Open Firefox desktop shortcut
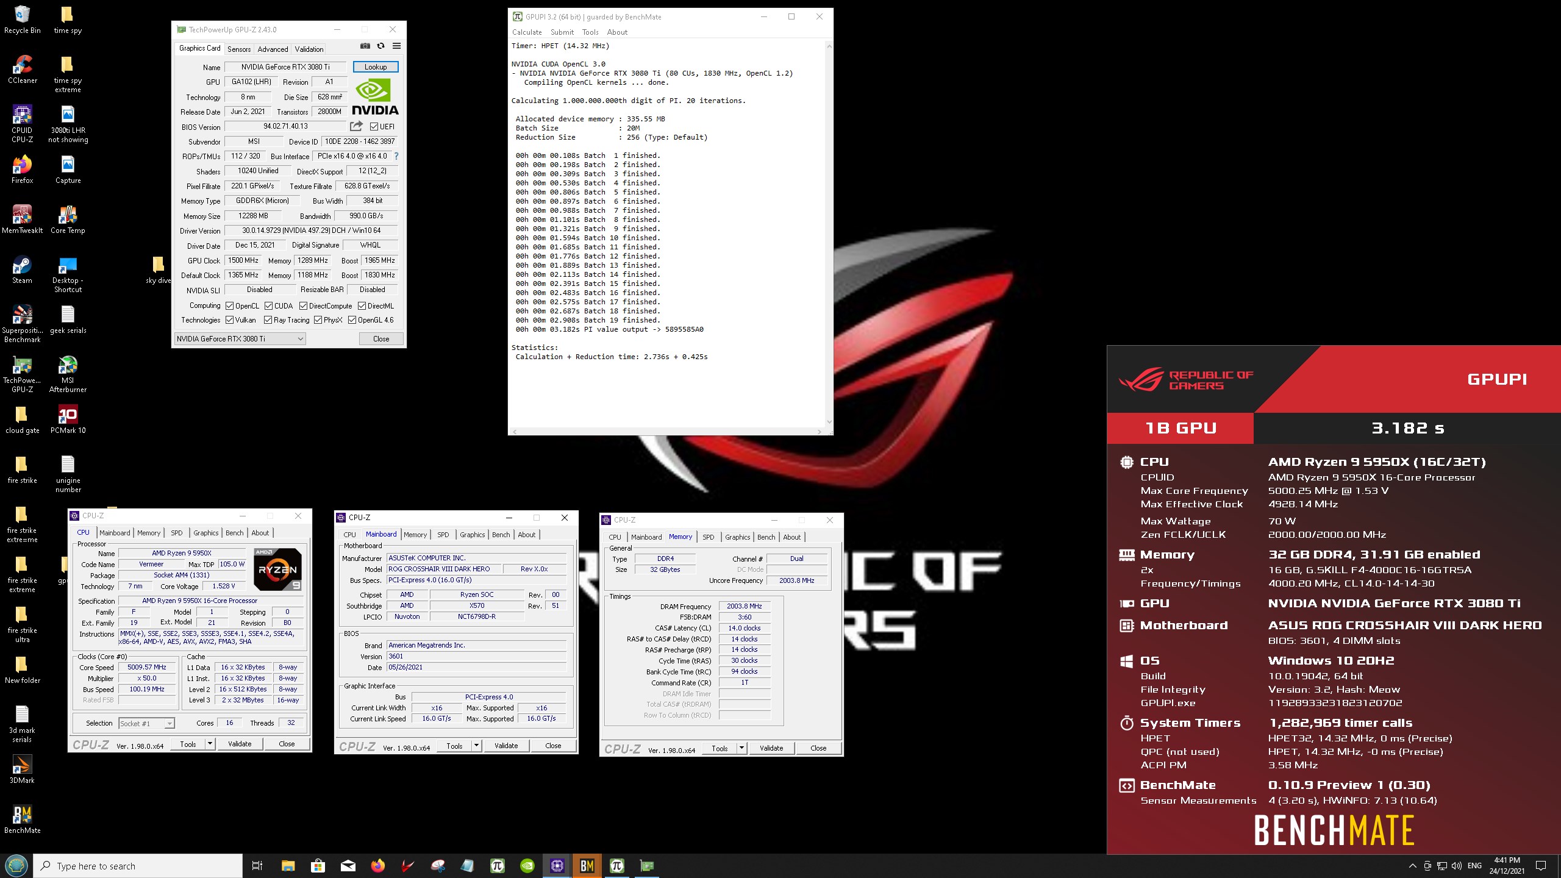The height and width of the screenshot is (878, 1561). point(23,170)
